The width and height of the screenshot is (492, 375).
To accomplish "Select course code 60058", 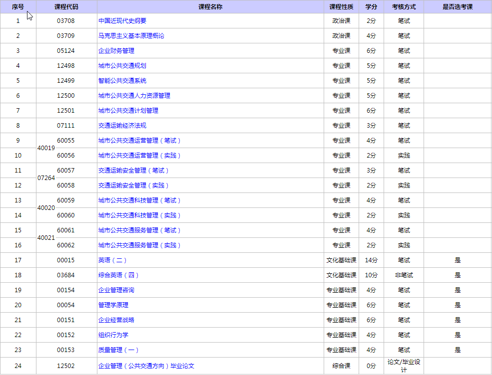I will click(x=66, y=186).
